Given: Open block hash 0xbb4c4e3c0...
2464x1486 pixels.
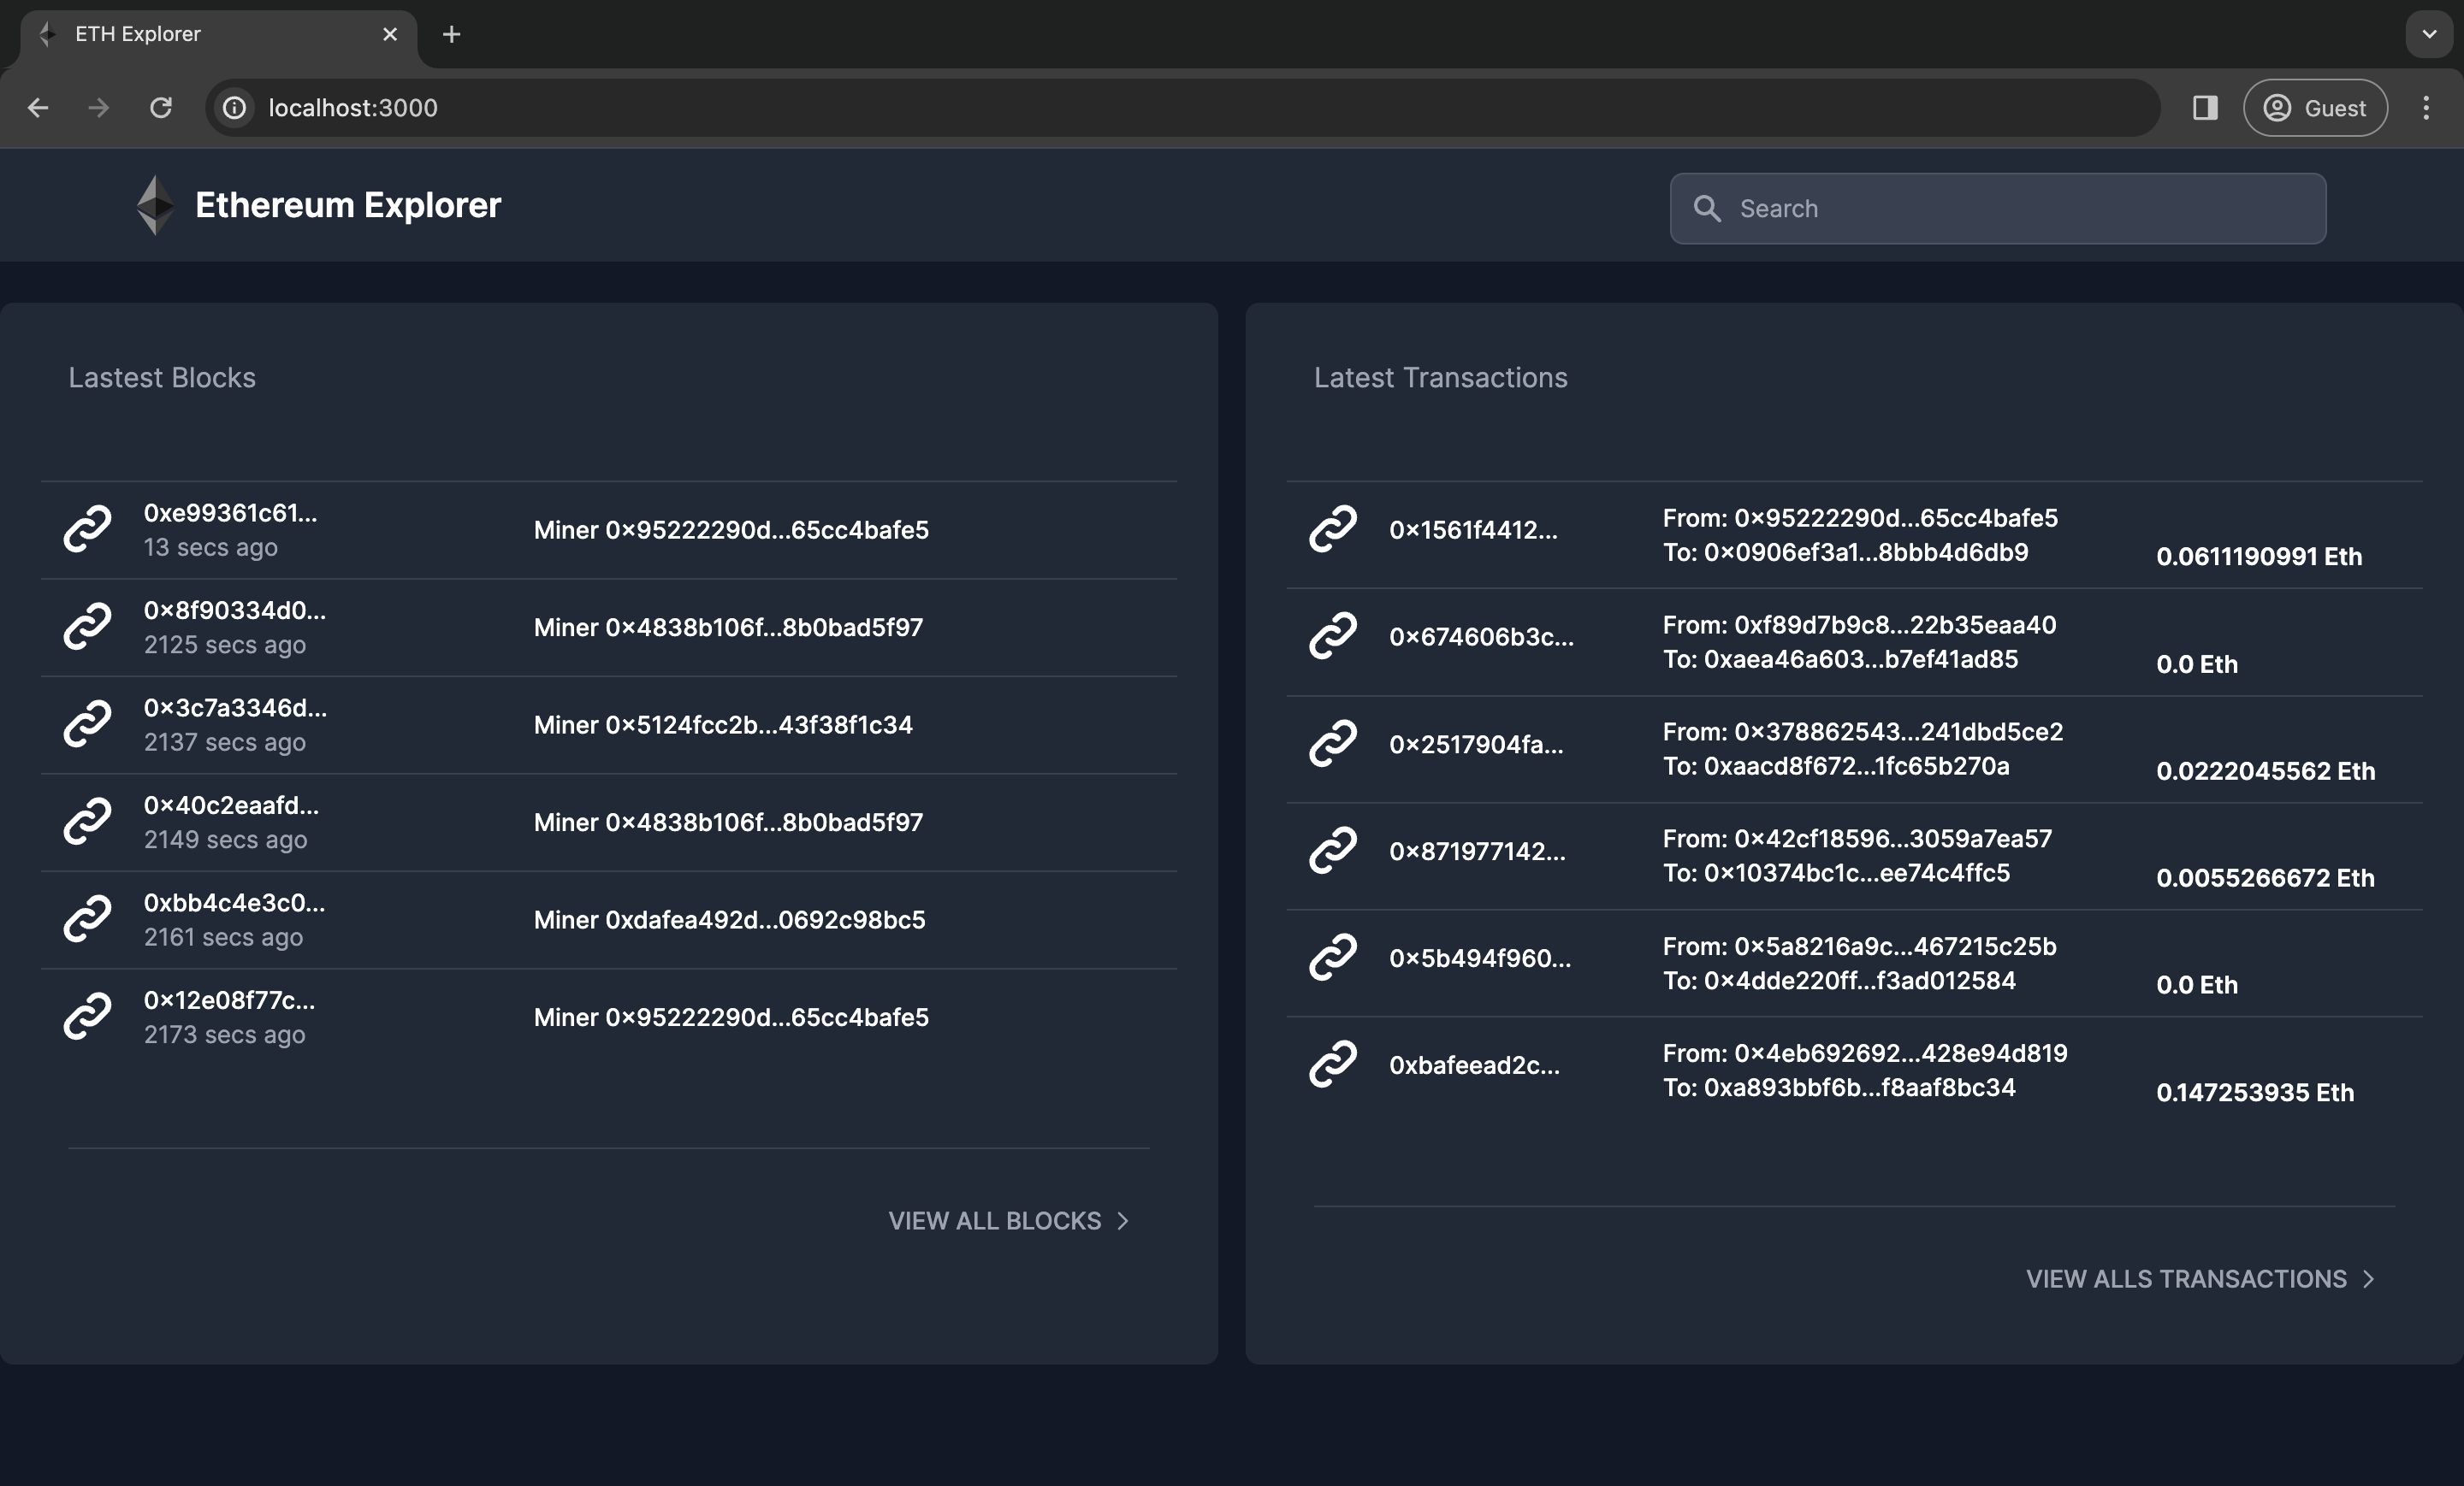Looking at the screenshot, I should (x=234, y=902).
